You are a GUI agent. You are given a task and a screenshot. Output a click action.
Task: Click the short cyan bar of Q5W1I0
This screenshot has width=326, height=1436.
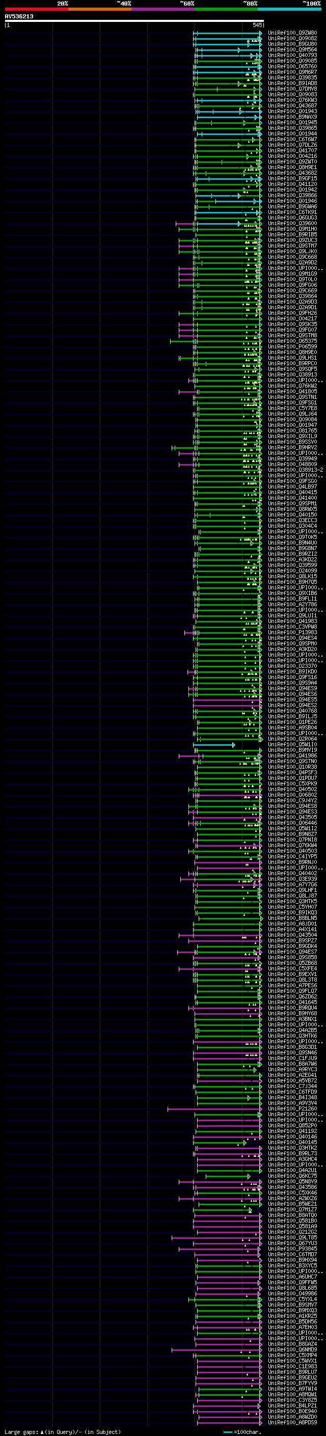coord(214,745)
